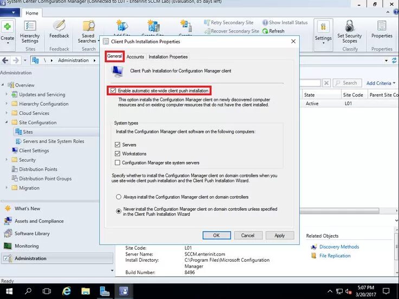Click Show Install Status in ribbon
The image size is (399, 299).
click(x=285, y=23)
